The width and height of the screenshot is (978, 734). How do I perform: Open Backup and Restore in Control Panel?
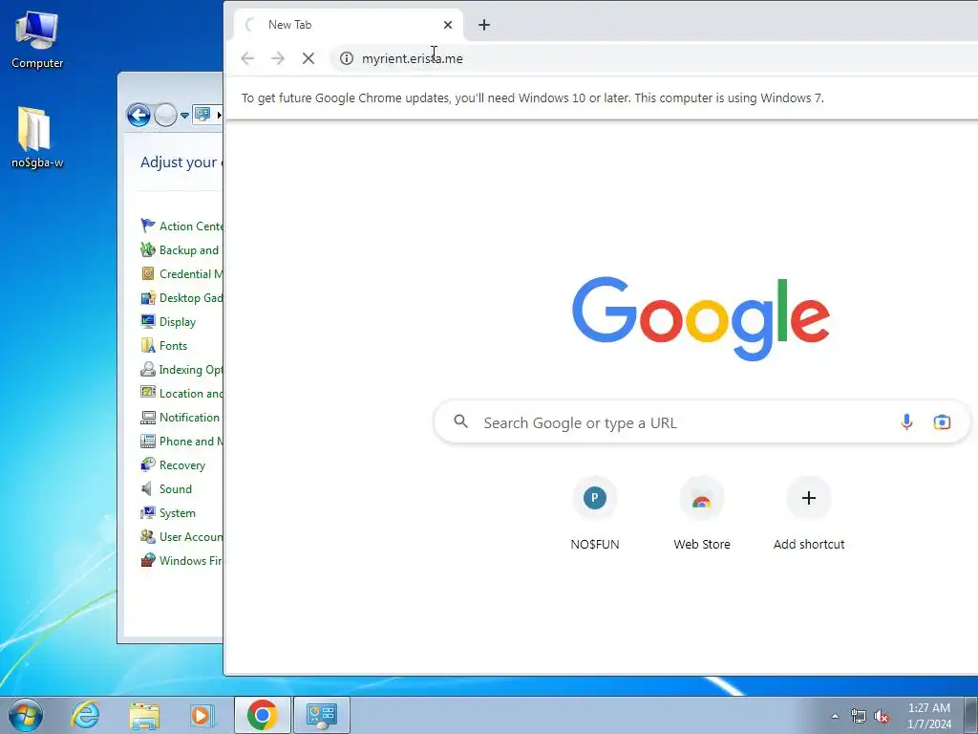(x=181, y=249)
